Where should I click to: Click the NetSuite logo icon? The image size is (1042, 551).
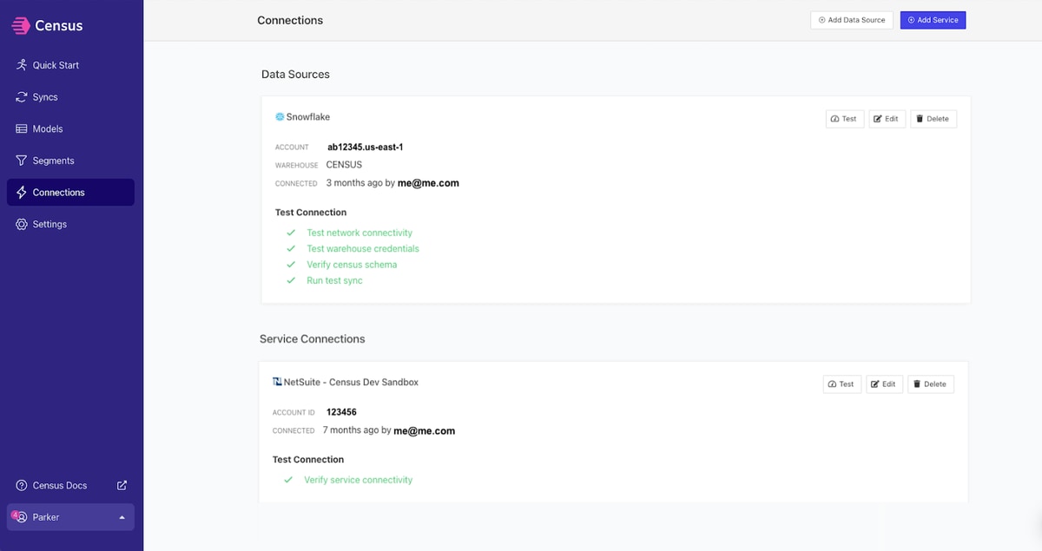277,382
